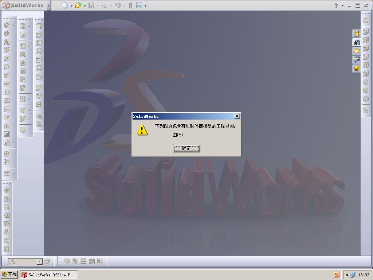
Task: Click the Home tab in task pane
Action: pos(356,34)
